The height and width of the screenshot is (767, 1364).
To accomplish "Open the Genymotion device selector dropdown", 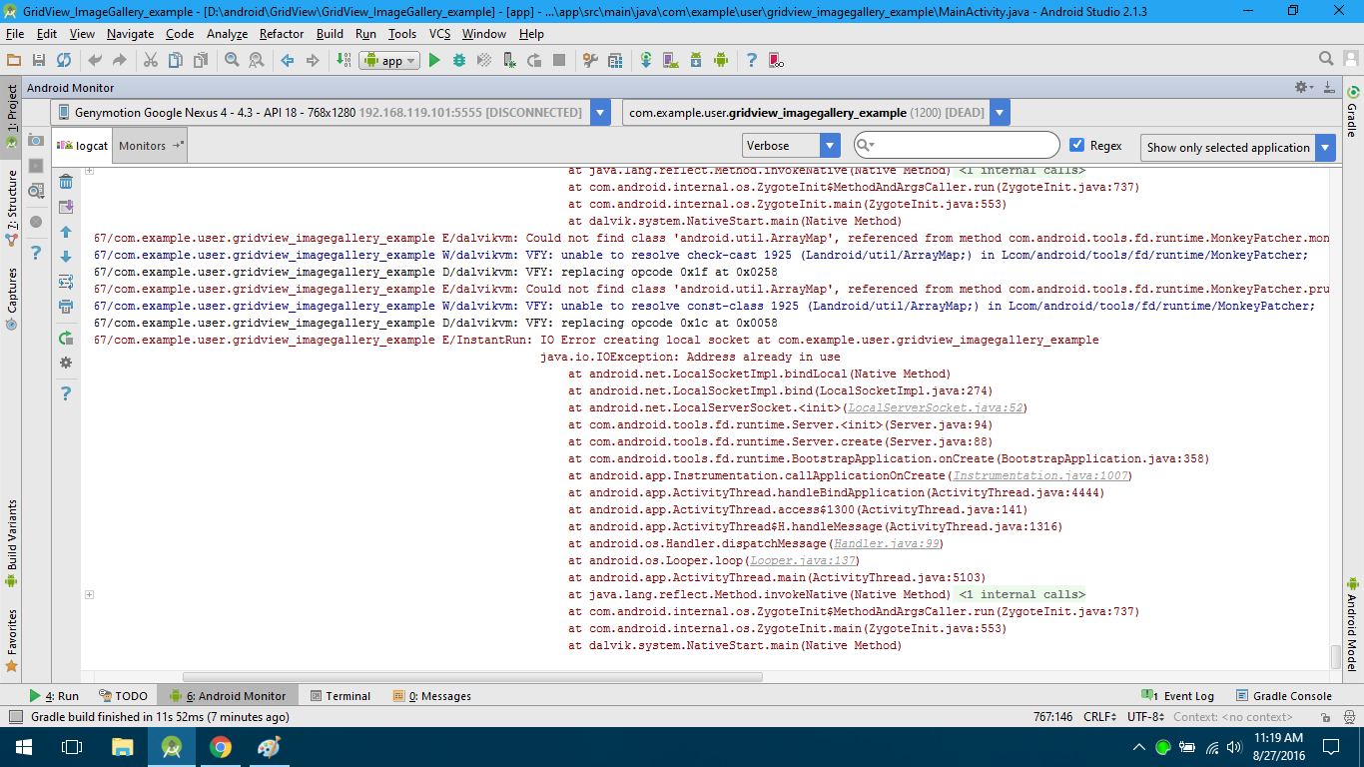I will click(x=600, y=113).
